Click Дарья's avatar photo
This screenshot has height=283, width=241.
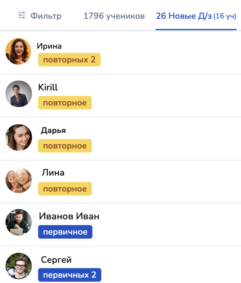tap(18, 137)
